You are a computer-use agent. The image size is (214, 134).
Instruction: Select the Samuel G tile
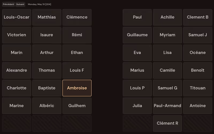tap(167, 88)
